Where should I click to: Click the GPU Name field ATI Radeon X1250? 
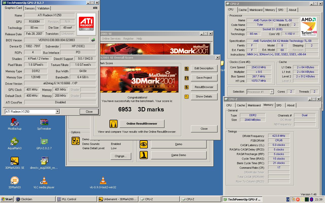[50, 15]
